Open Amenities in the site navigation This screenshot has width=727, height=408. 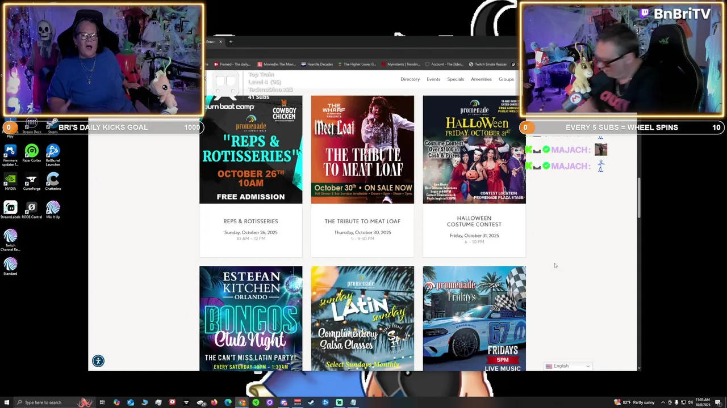[481, 79]
